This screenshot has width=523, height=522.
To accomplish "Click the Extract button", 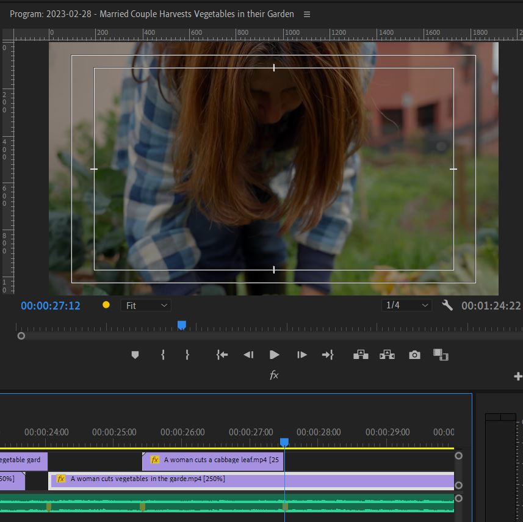I will pyautogui.click(x=387, y=355).
